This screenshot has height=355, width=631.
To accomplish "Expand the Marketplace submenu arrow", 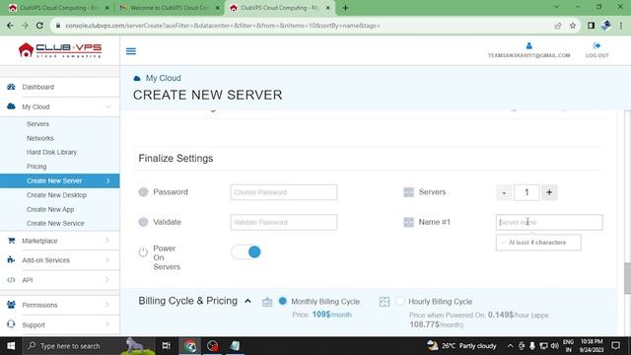I will point(107,241).
